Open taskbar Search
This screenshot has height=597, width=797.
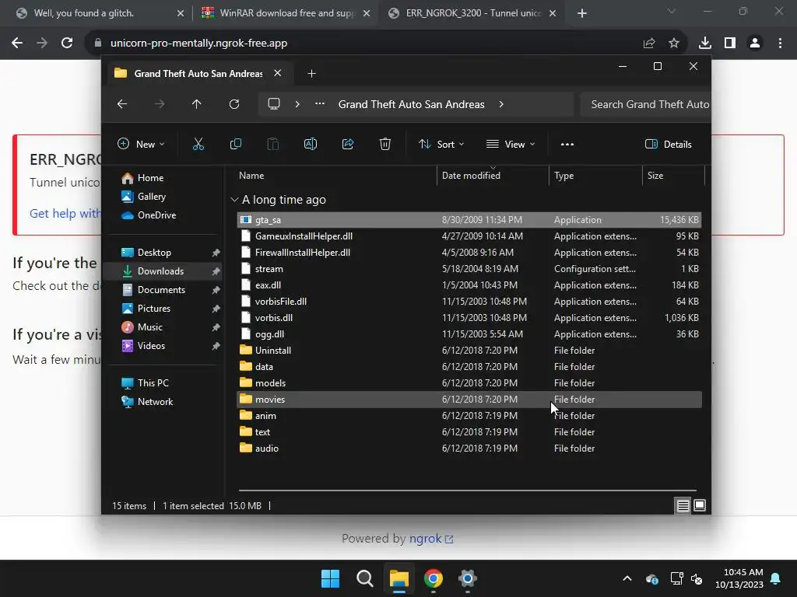pos(364,578)
